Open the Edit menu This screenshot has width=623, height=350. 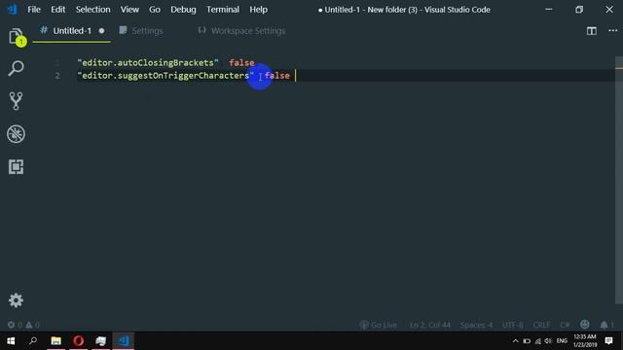click(58, 10)
